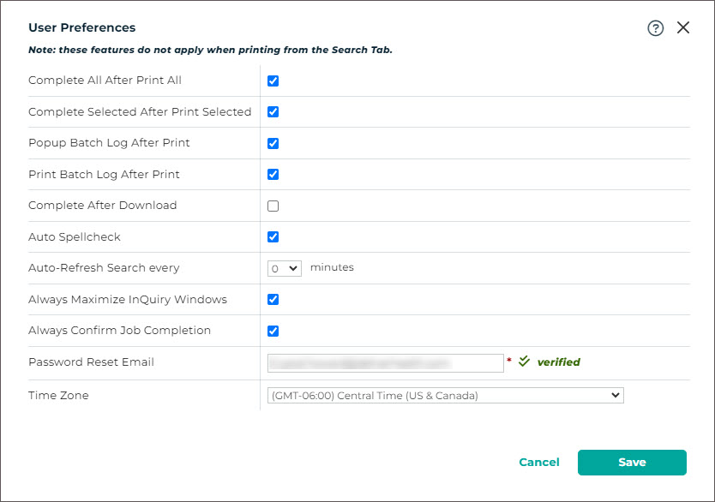The height and width of the screenshot is (502, 715).
Task: Uncheck Complete All After Print All
Action: click(x=273, y=81)
